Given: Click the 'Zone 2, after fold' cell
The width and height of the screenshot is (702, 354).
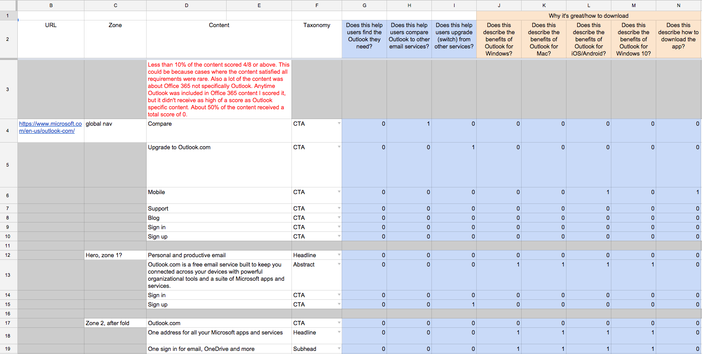Looking at the screenshot, I should [x=115, y=323].
